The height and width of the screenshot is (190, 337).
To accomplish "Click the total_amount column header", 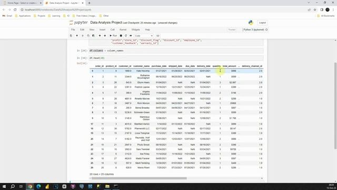I will pyautogui.click(x=229, y=66).
